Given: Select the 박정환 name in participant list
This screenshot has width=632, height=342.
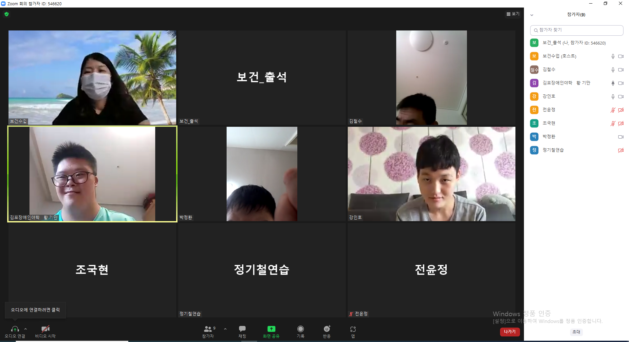Looking at the screenshot, I should tap(549, 137).
